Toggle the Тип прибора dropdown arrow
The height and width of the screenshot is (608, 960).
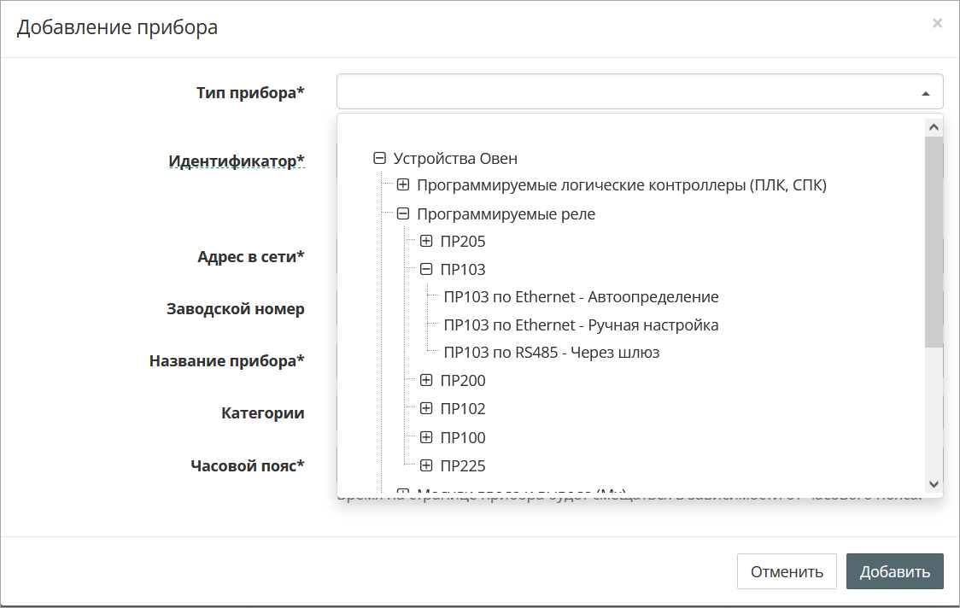tap(925, 92)
